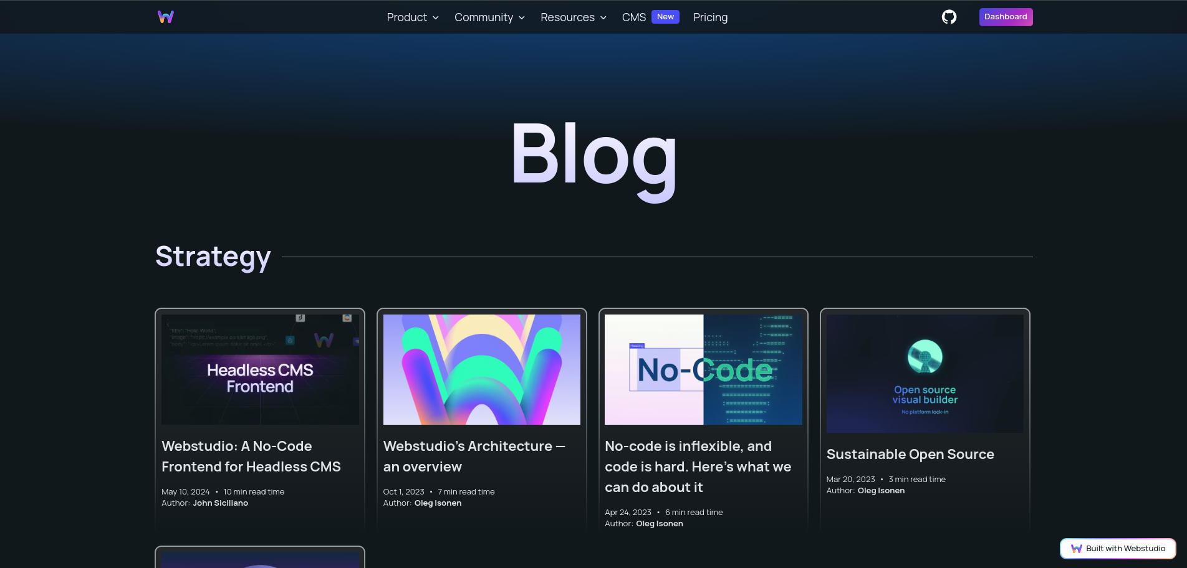Click the 6 min read time text
Screen dimensions: 1187x568
click(x=694, y=513)
